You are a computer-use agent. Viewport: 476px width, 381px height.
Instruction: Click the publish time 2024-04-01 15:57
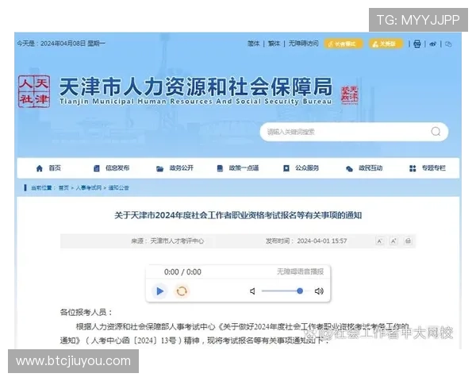[322, 241]
